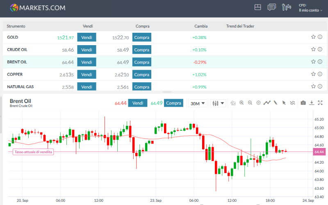
Task: Click the chart zoom in magnifier
Action: coord(241,103)
